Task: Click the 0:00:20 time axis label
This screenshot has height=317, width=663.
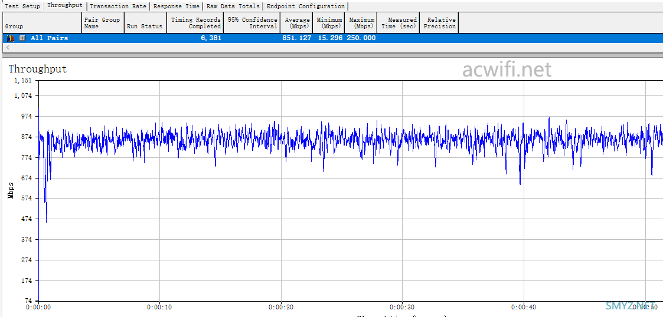Action: click(281, 308)
